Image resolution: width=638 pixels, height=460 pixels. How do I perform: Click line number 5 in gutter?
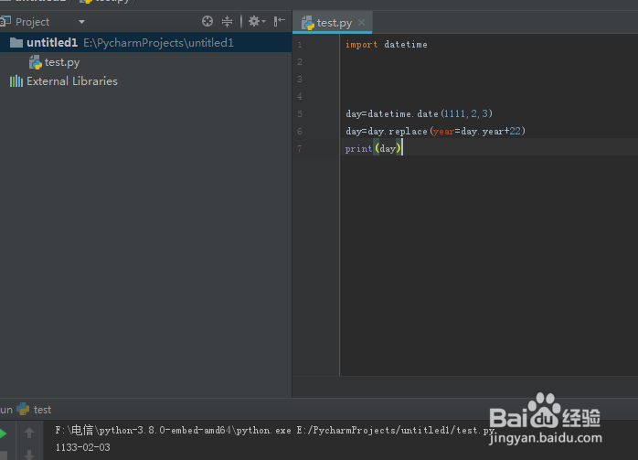[300, 114]
